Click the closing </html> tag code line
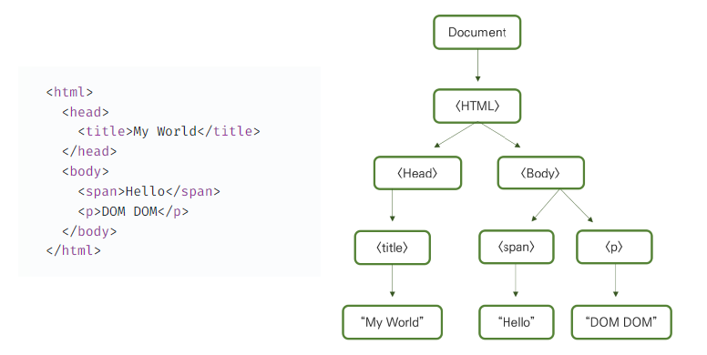Image resolution: width=707 pixels, height=355 pixels. point(74,250)
